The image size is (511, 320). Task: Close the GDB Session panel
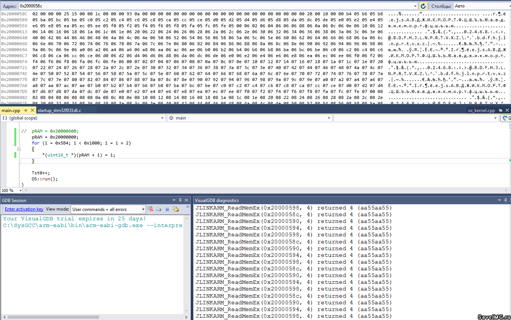186,201
